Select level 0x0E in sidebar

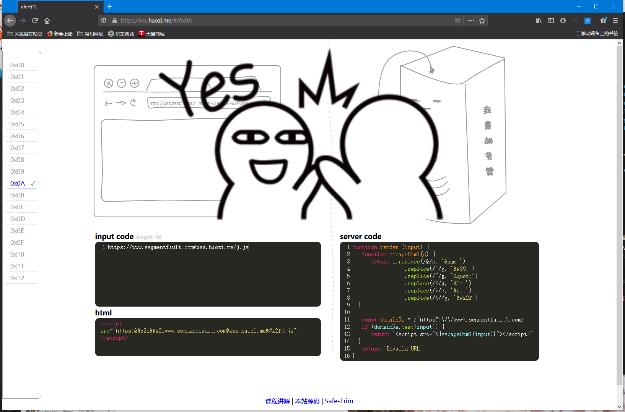pyautogui.click(x=22, y=231)
